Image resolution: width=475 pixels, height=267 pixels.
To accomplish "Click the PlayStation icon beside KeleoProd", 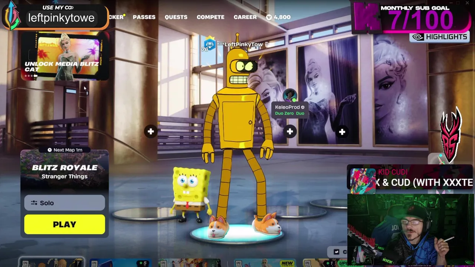I will [303, 107].
